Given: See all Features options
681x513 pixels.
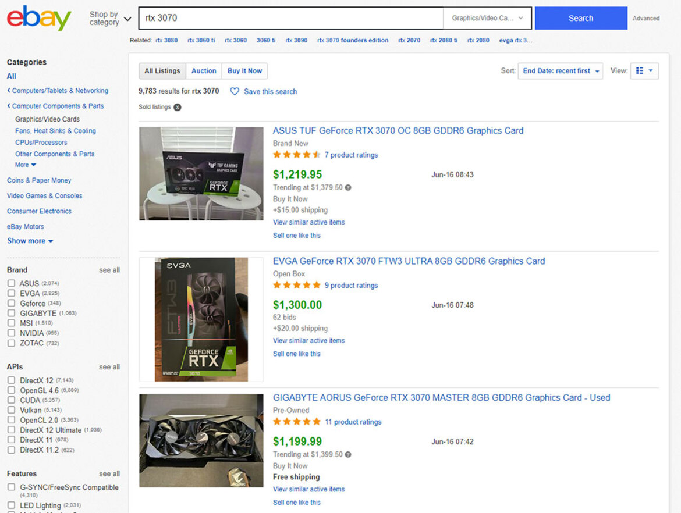Looking at the screenshot, I should 109,474.
